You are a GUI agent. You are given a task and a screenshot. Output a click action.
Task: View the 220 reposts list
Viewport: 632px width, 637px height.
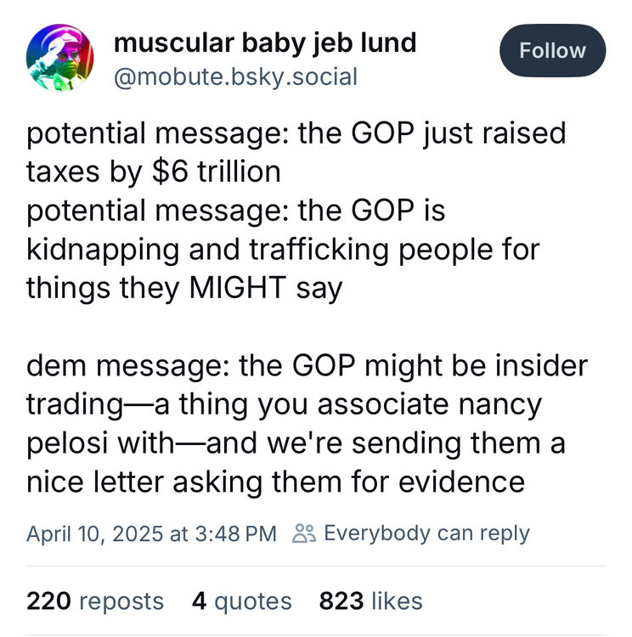95,601
